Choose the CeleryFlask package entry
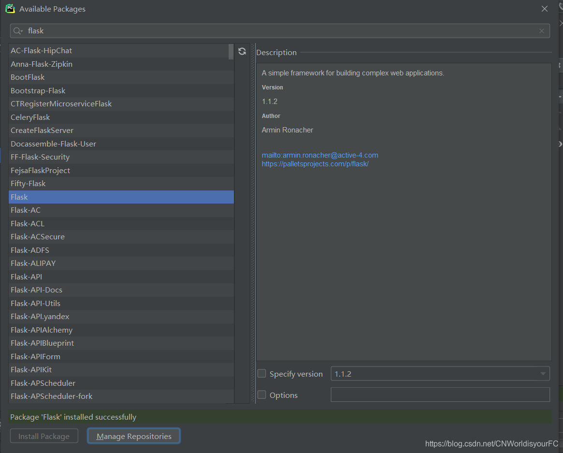Image resolution: width=563 pixels, height=453 pixels. [30, 117]
